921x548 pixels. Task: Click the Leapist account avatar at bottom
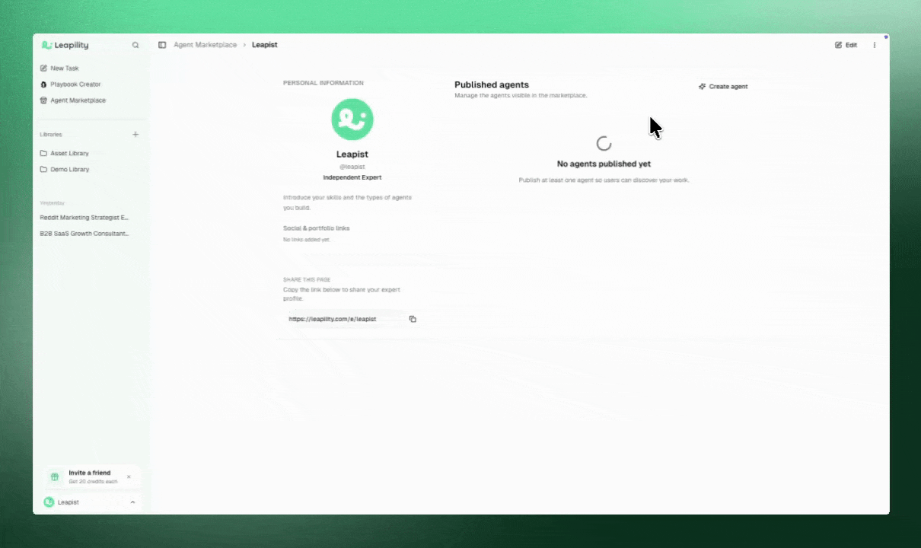(49, 502)
